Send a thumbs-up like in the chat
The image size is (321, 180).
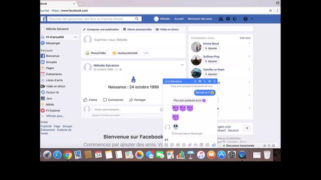214,144
